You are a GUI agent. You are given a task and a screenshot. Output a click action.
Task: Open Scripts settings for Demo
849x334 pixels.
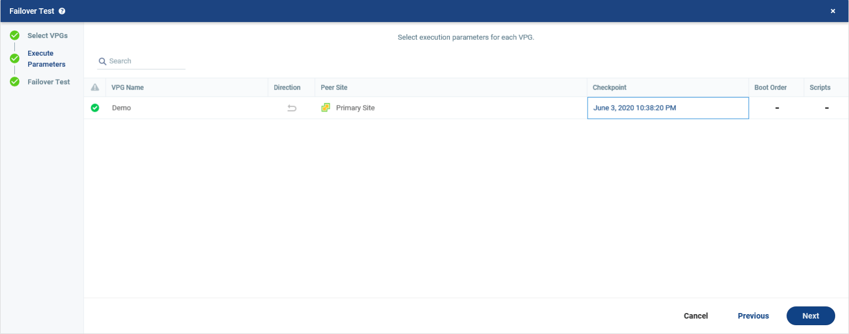(x=826, y=108)
